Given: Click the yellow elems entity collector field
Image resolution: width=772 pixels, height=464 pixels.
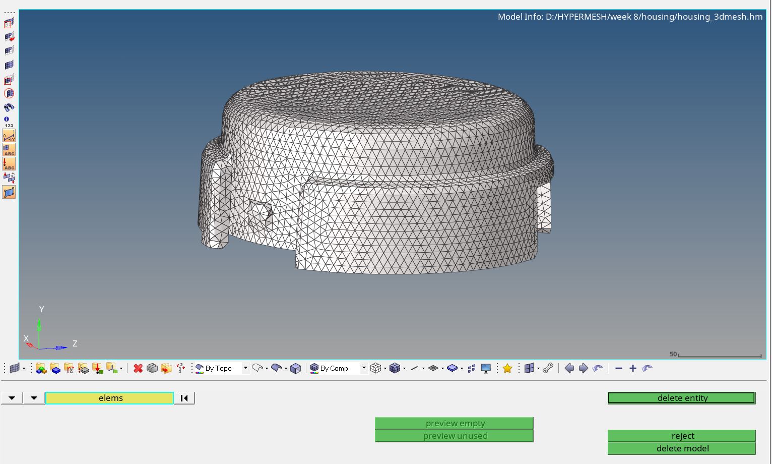Looking at the screenshot, I should [x=109, y=398].
